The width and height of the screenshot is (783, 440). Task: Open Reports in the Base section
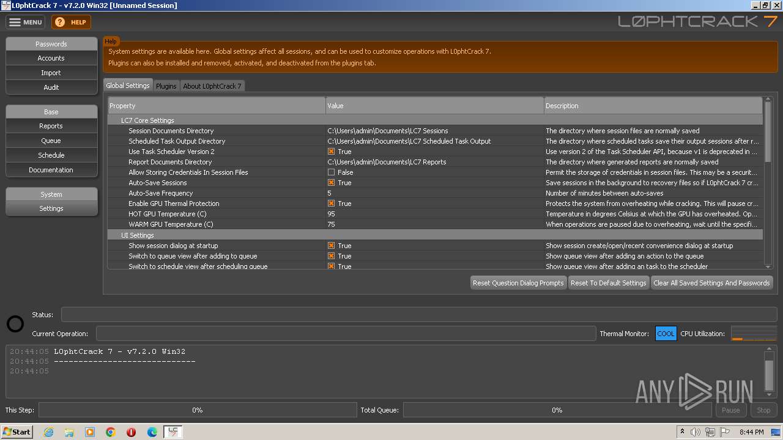(x=51, y=126)
